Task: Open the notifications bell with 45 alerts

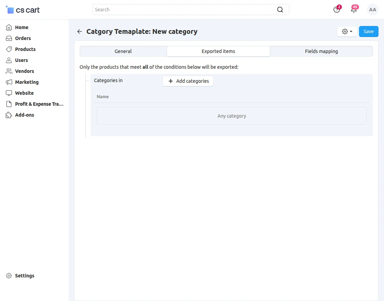Action: pyautogui.click(x=353, y=10)
